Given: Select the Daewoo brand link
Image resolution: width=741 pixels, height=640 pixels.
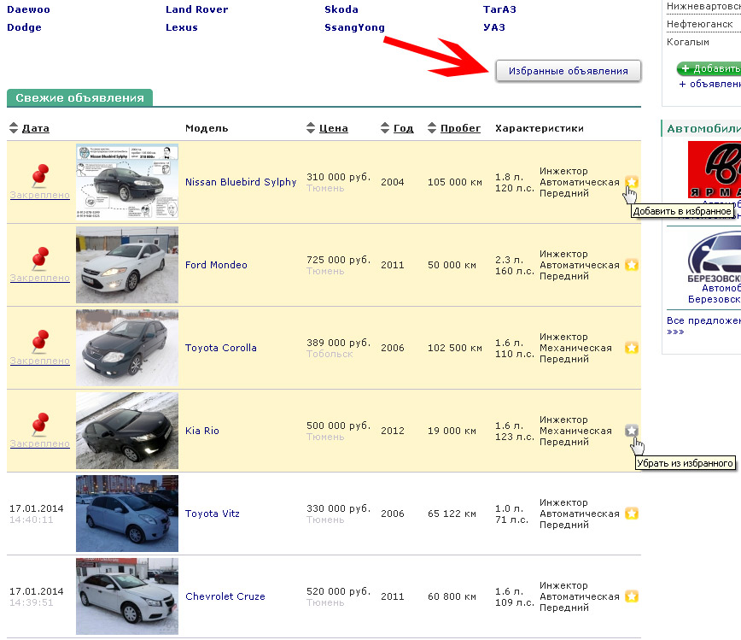Looking at the screenshot, I should 28,9.
